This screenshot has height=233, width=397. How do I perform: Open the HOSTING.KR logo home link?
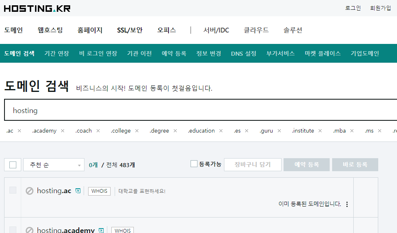[x=37, y=8]
